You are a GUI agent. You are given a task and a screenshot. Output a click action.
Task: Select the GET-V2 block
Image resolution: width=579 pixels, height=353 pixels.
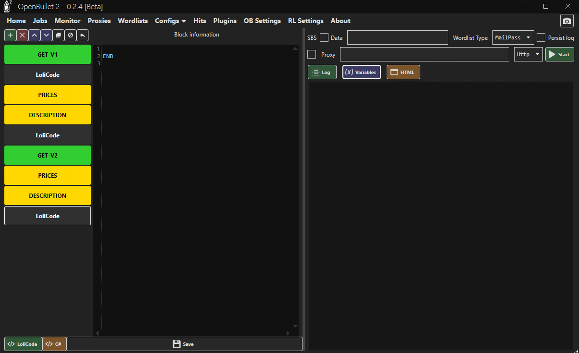coord(48,156)
